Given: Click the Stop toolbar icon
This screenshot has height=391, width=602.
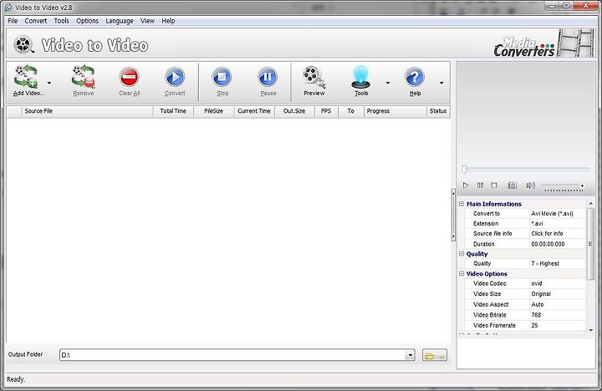Looking at the screenshot, I should 222,77.
